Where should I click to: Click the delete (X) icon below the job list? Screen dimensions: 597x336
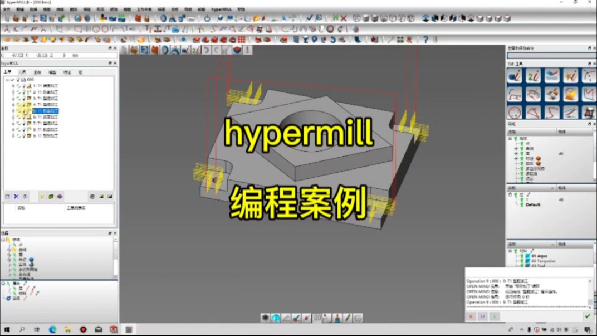coord(15,197)
